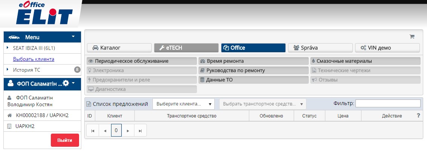Click into the Фильтр input field
Image resolution: width=427 pixels, height=152 pixels.
(388, 103)
